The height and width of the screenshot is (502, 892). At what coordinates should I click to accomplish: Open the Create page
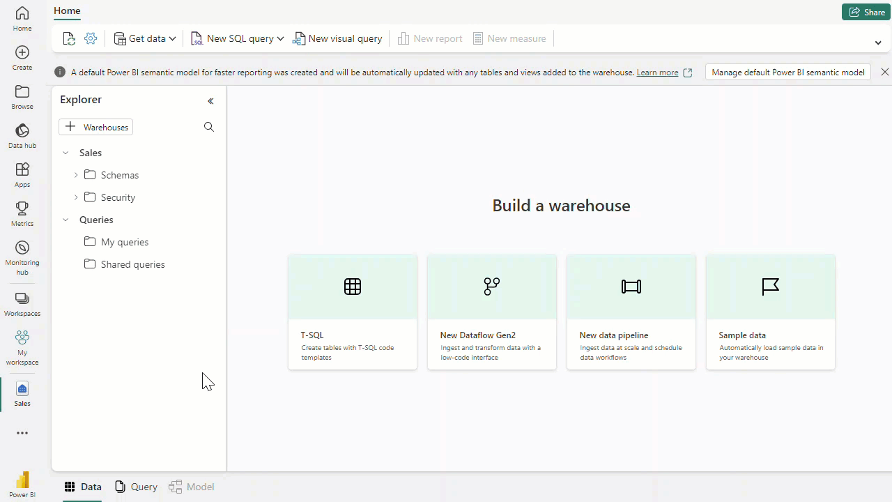(x=22, y=58)
